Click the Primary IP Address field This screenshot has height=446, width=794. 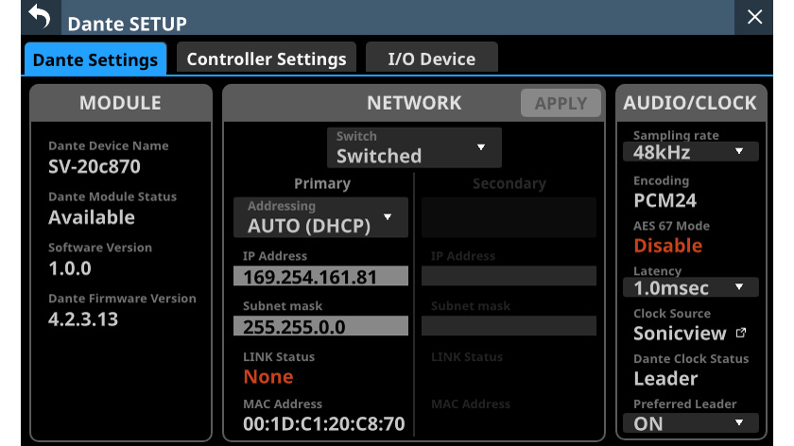point(320,277)
